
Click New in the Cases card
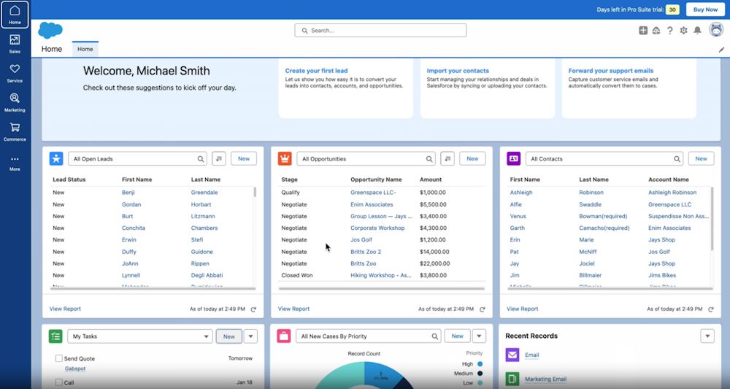click(x=458, y=336)
